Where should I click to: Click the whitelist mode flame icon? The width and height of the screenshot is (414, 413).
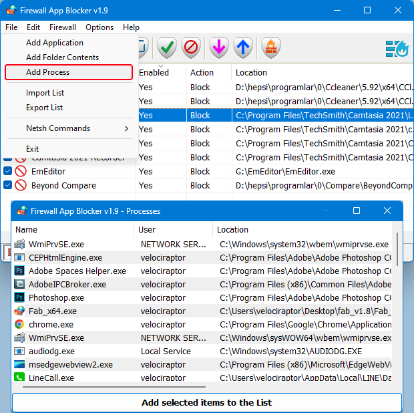397,48
